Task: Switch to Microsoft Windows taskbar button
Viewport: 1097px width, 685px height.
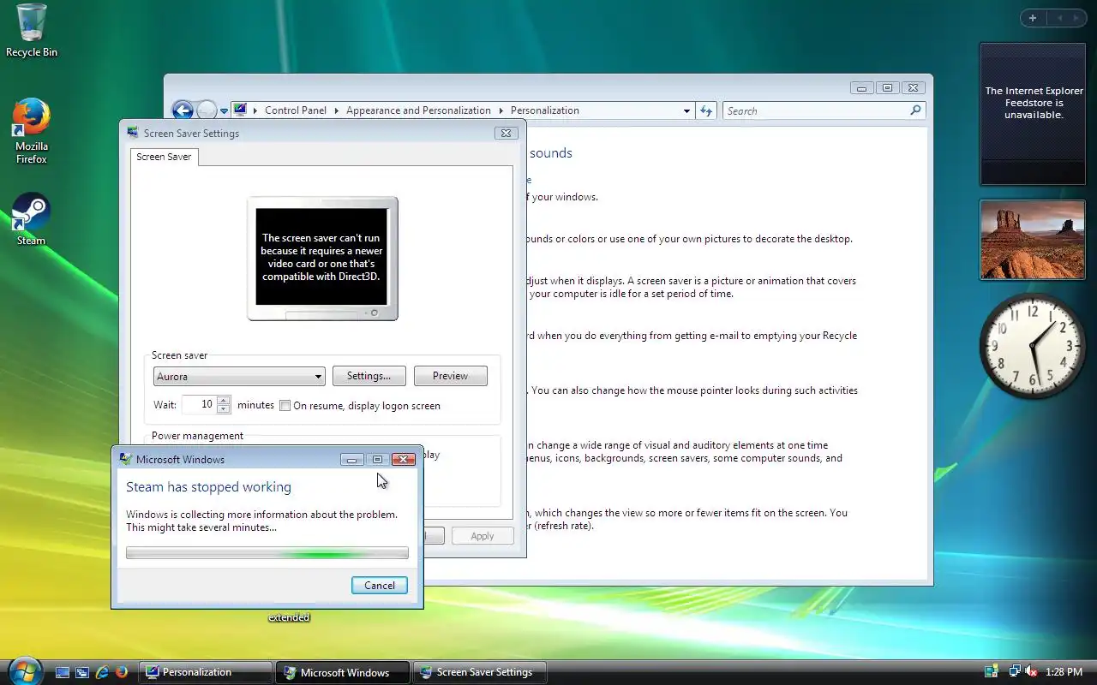Action: pyautogui.click(x=344, y=672)
